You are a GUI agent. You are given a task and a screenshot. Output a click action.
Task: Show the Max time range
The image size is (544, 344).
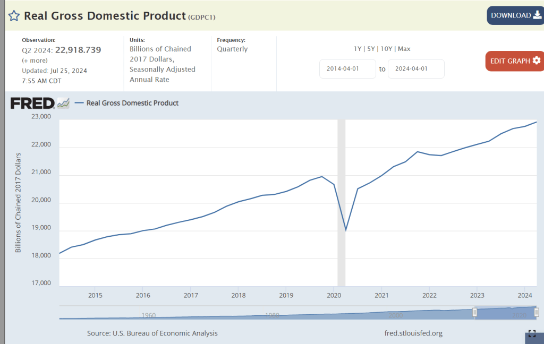pos(404,49)
